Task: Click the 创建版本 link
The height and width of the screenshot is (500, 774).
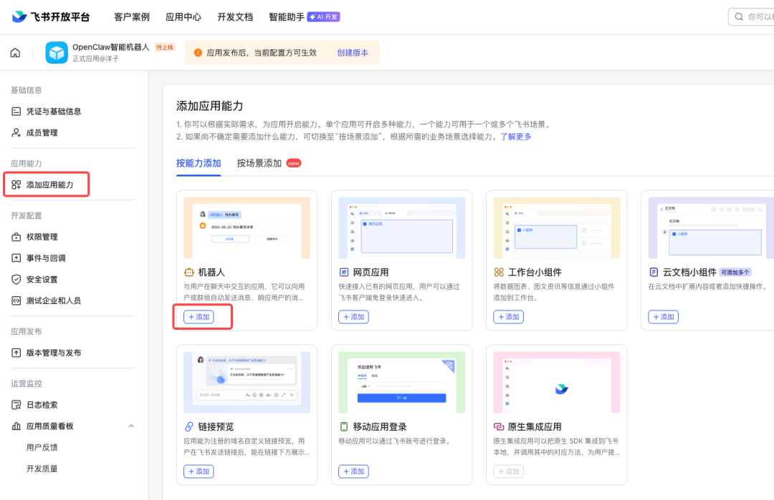Action: point(353,53)
